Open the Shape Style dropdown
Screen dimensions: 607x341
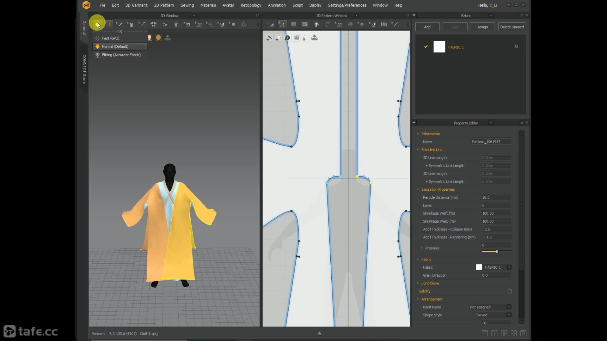coord(493,315)
